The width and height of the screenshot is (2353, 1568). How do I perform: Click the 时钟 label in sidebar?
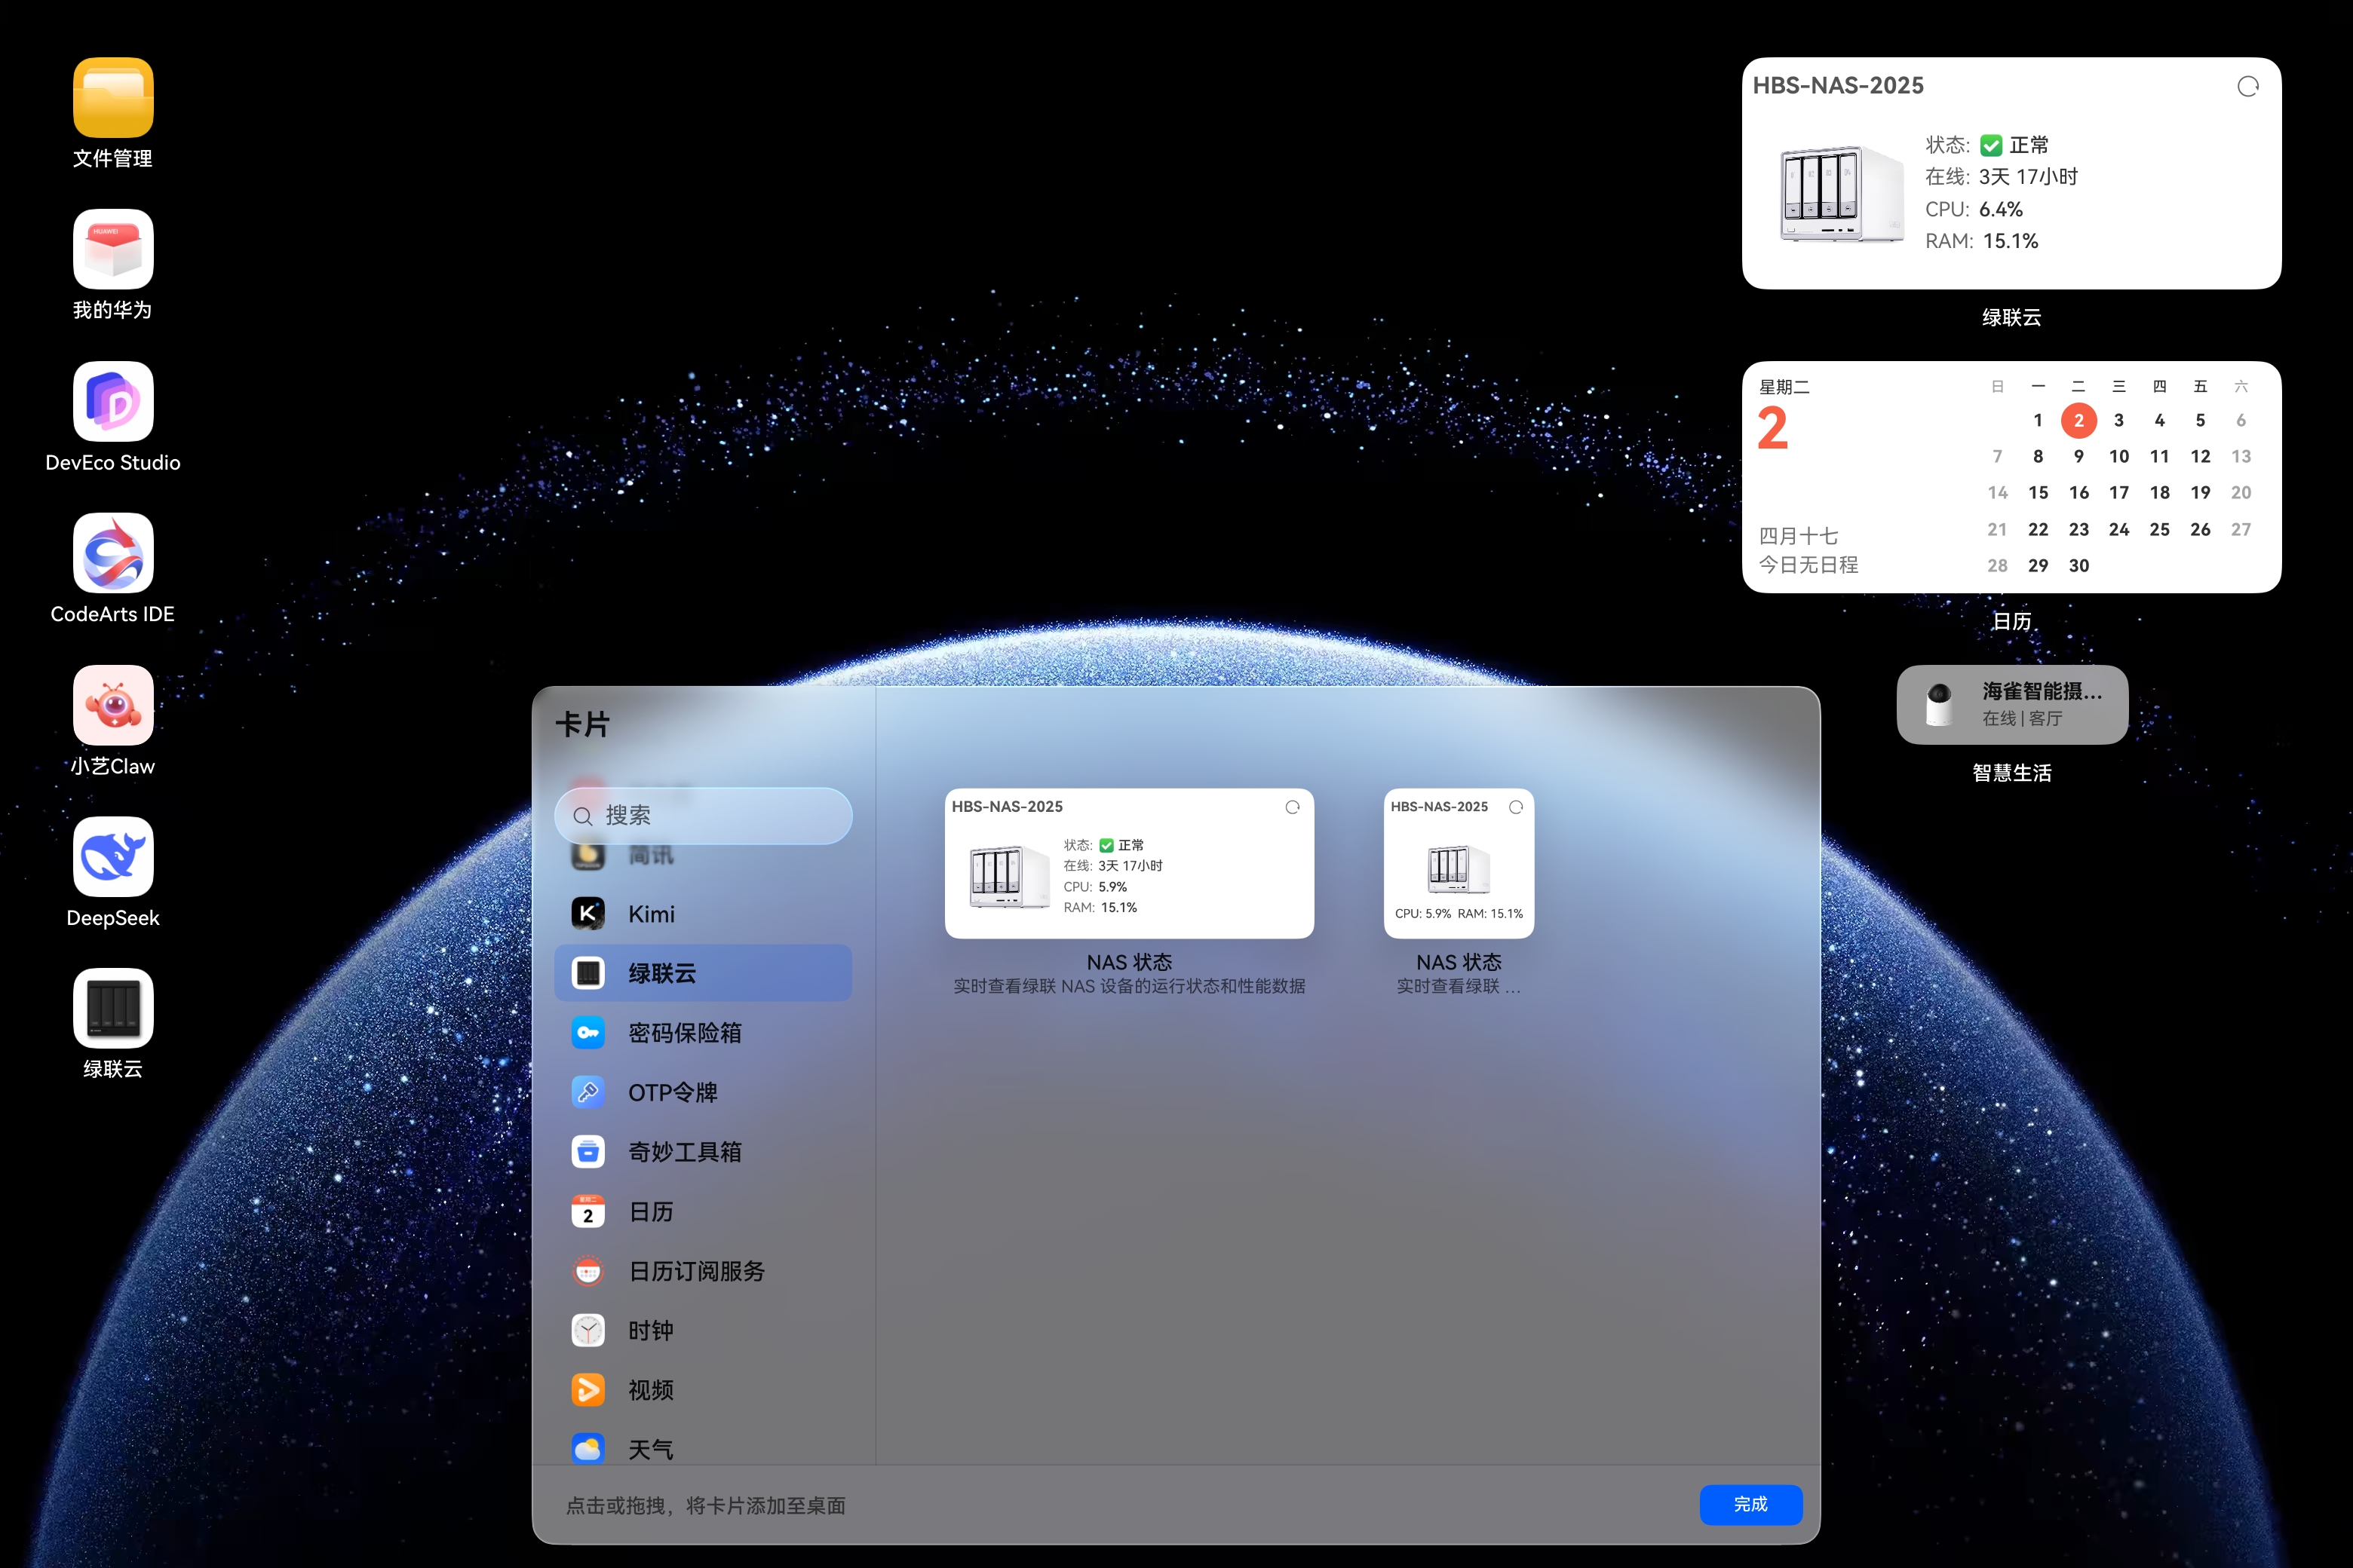(652, 1331)
